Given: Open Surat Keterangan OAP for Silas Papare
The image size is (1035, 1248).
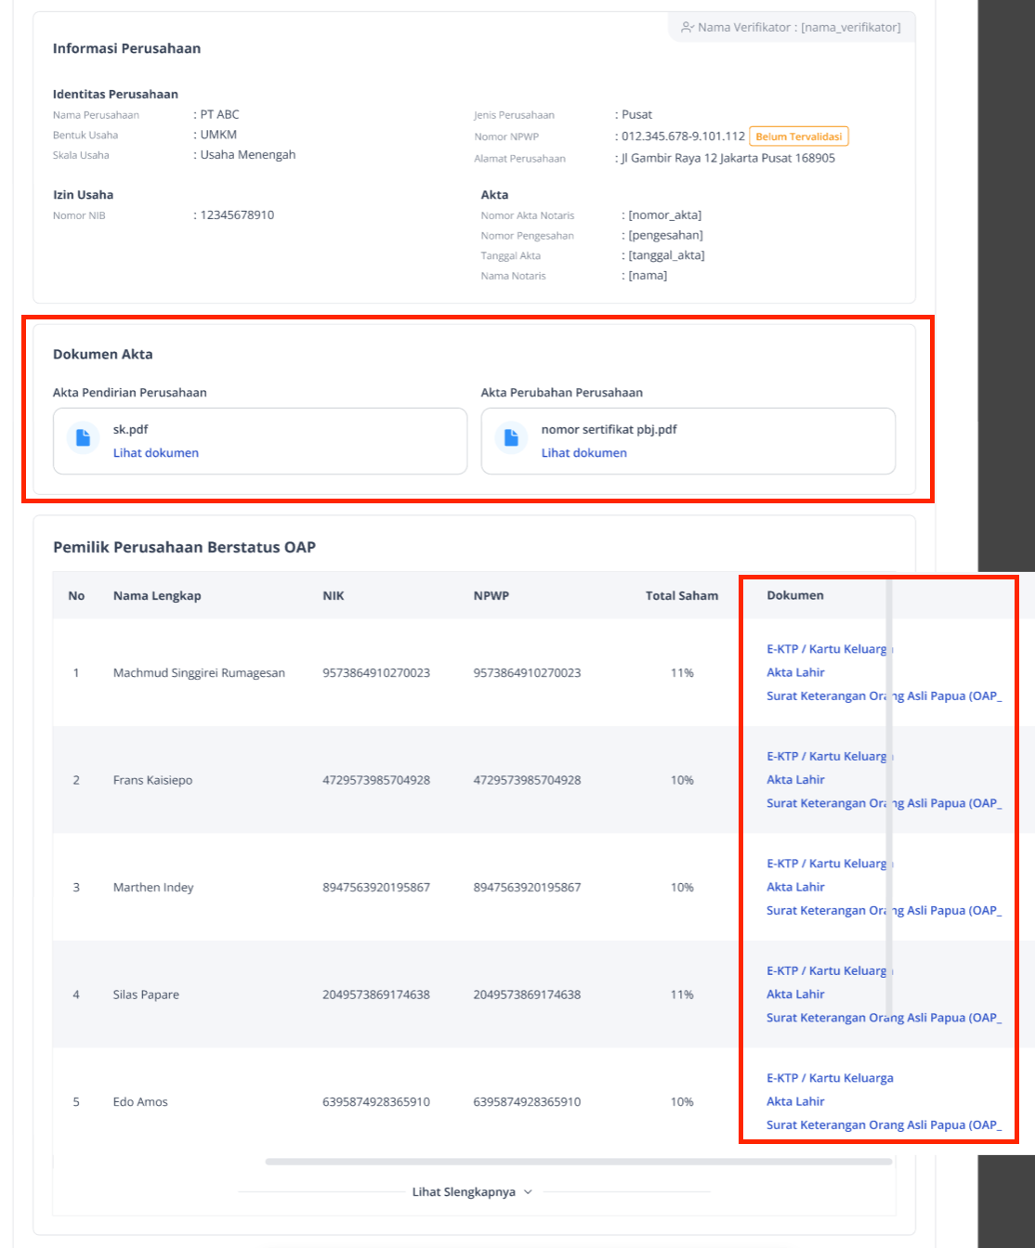Looking at the screenshot, I should pyautogui.click(x=884, y=1018).
